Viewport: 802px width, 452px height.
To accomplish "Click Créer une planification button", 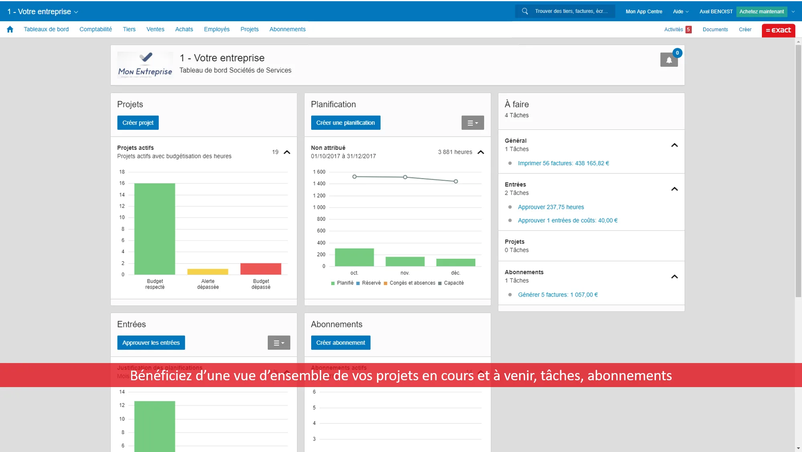I will pyautogui.click(x=346, y=123).
